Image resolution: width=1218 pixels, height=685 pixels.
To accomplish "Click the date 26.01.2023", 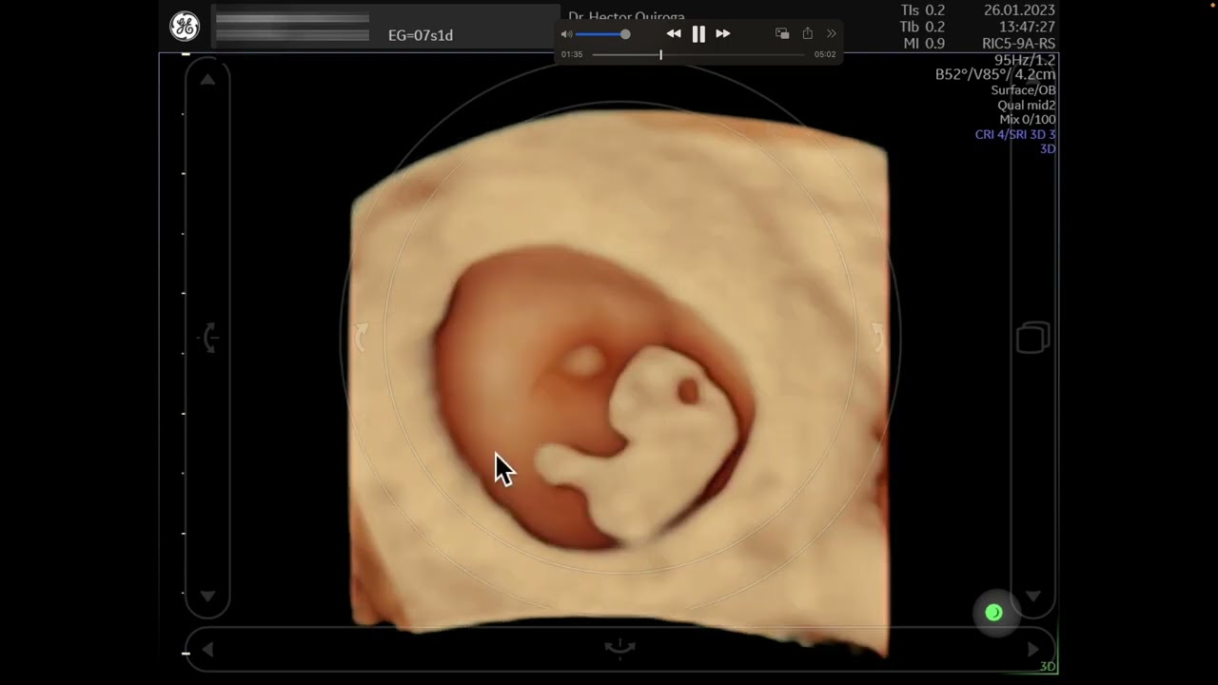I will point(1019,10).
